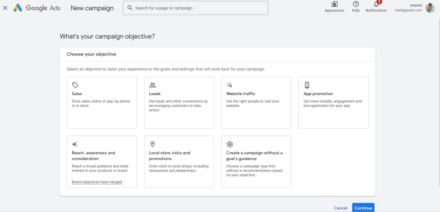The height and width of the screenshot is (212, 440).
Task: Click the blue Continue button
Action: [x=363, y=208]
